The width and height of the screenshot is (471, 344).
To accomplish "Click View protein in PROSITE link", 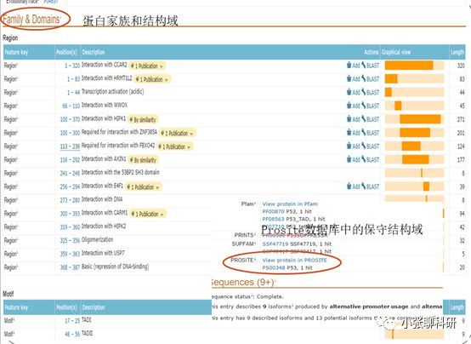I will tap(294, 260).
